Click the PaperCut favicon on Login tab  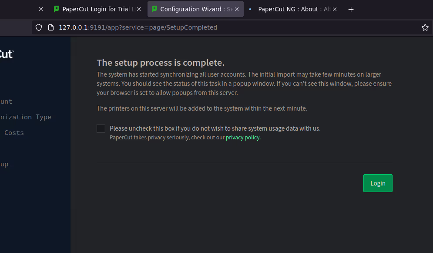[x=57, y=9]
